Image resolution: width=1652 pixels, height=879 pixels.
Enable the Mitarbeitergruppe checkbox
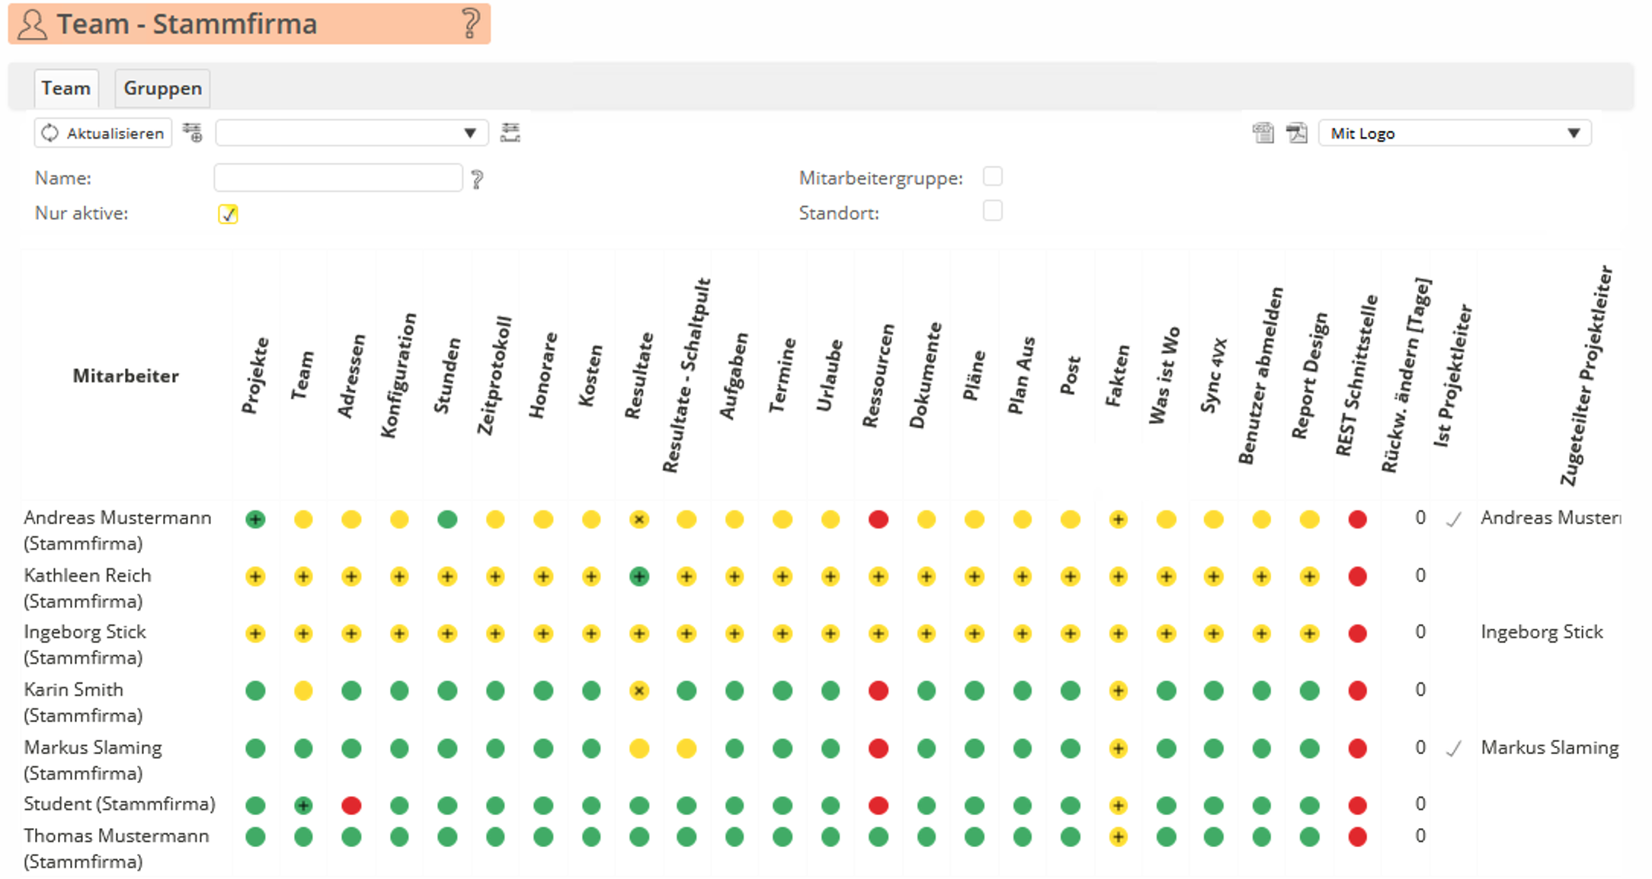[992, 177]
